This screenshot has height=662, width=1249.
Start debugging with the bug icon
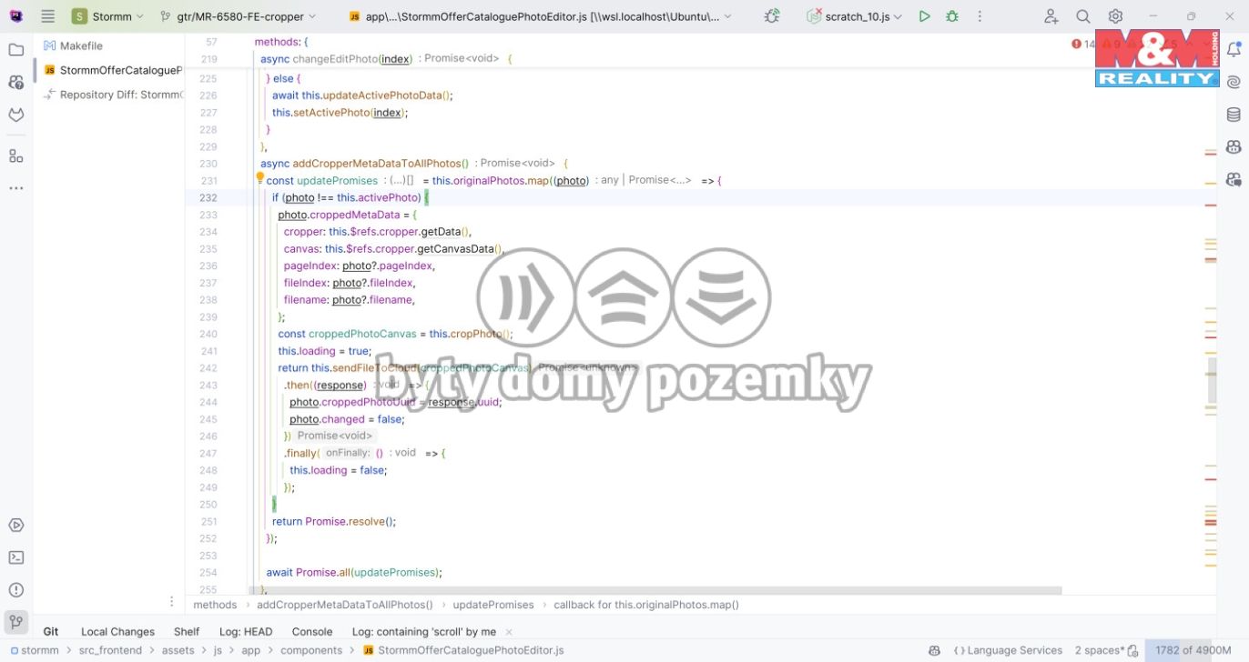coord(950,15)
